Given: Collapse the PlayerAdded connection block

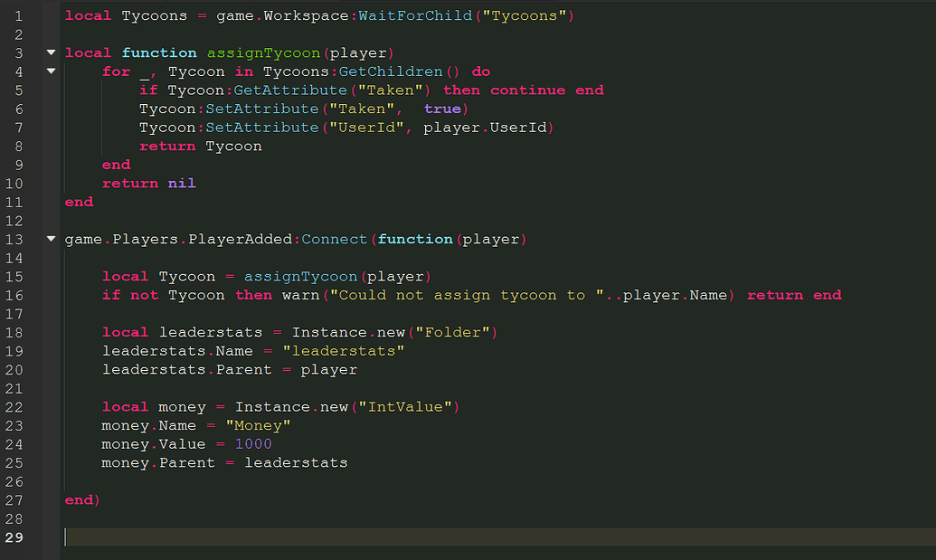Looking at the screenshot, I should tap(51, 239).
